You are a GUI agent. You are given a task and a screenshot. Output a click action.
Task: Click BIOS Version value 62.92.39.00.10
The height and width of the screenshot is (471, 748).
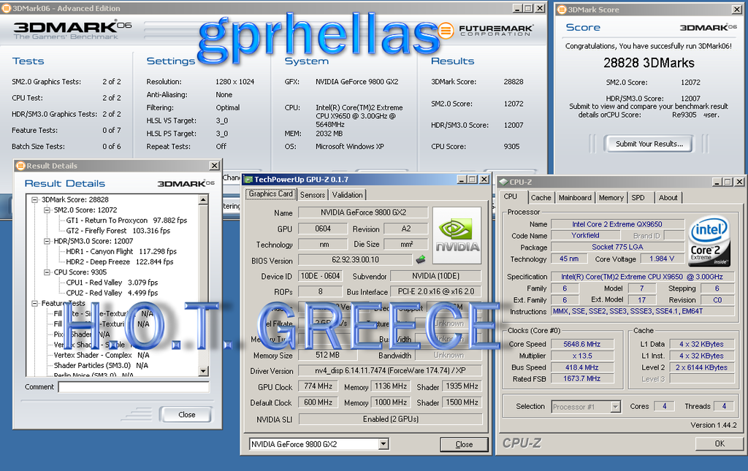point(355,260)
